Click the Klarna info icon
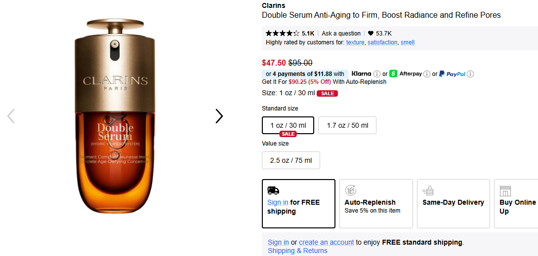Viewport: 538px width, 256px height. click(377, 74)
